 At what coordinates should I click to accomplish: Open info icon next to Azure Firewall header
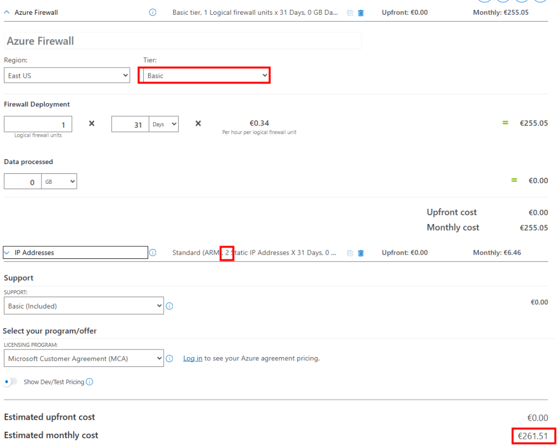153,13
